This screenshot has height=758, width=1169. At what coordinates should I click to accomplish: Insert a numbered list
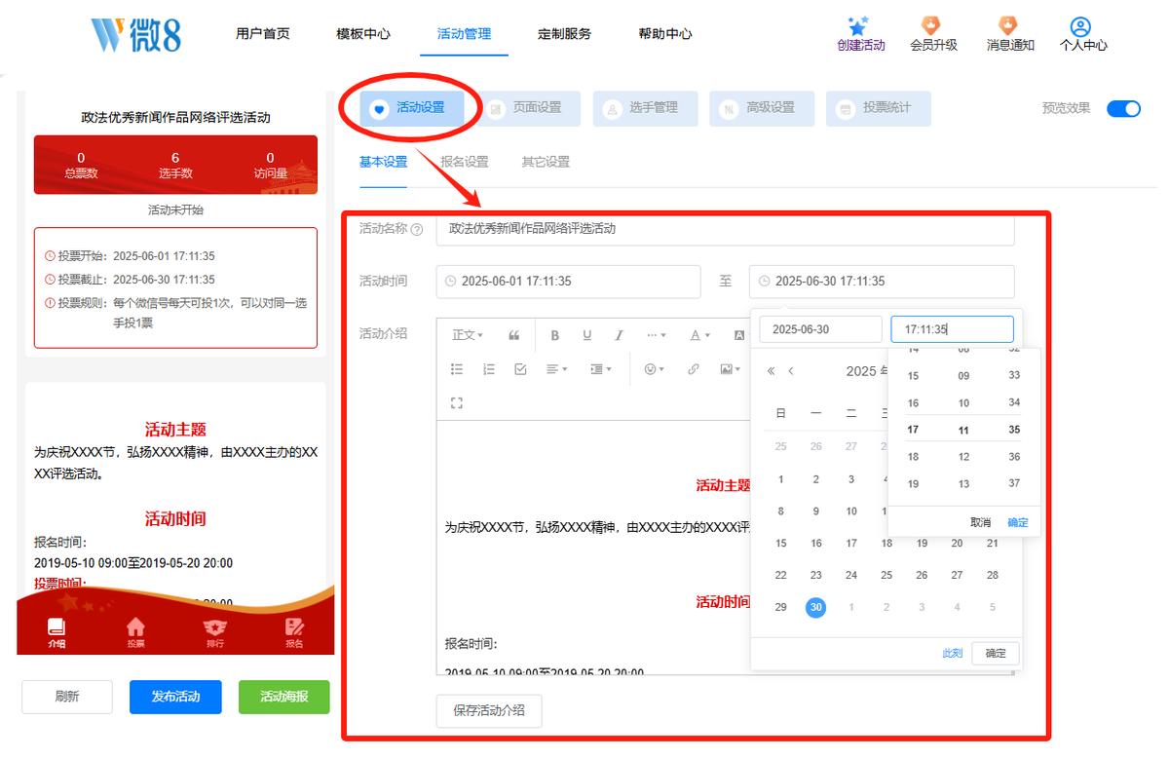tap(489, 369)
